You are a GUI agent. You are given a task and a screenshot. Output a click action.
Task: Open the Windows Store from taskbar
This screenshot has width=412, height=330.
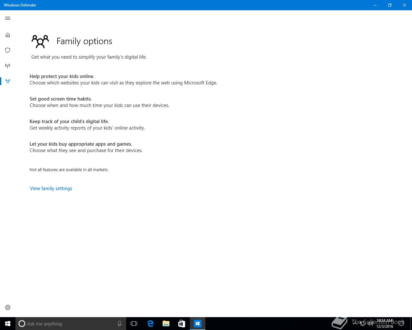[x=182, y=324]
